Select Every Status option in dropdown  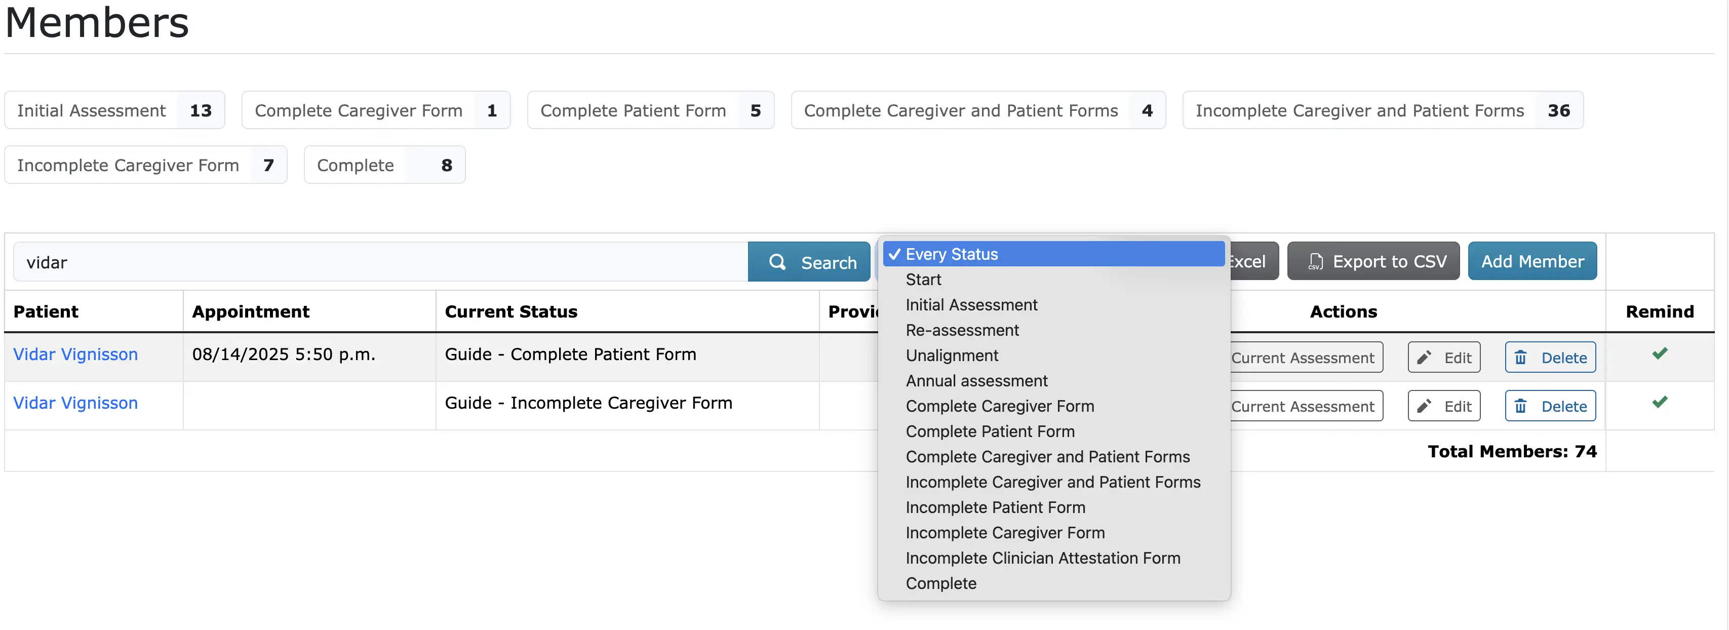click(1054, 254)
